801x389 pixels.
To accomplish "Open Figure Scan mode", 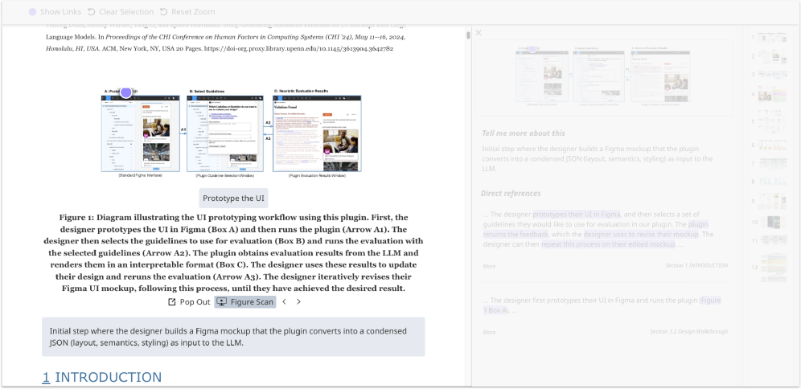I will tap(245, 301).
